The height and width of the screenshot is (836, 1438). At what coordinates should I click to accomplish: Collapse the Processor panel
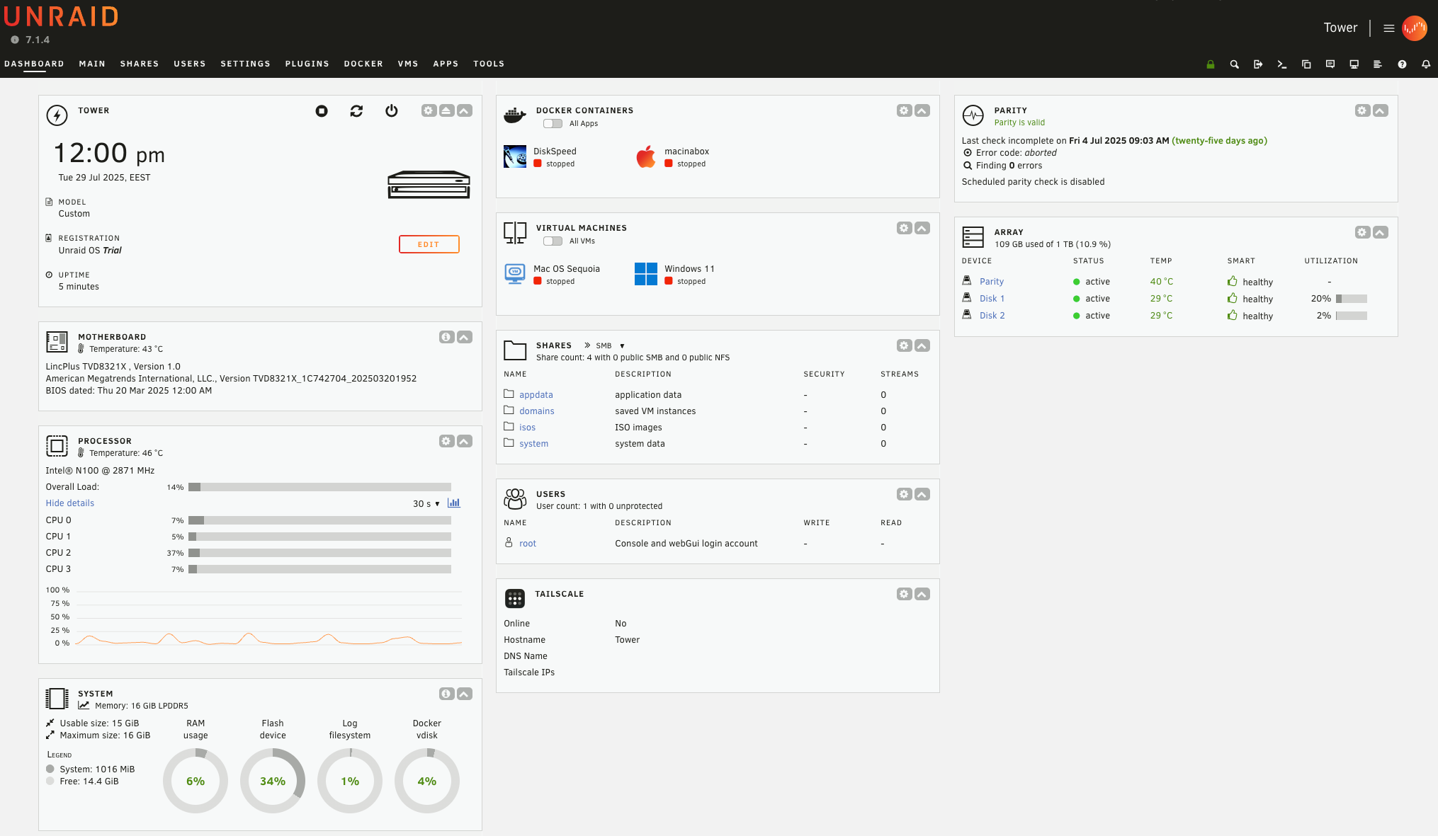465,441
